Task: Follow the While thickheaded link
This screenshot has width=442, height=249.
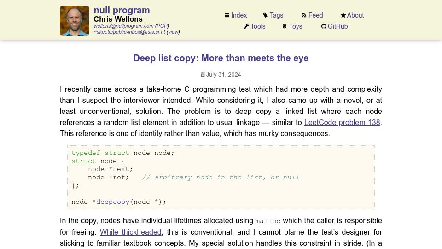Action: [130, 232]
